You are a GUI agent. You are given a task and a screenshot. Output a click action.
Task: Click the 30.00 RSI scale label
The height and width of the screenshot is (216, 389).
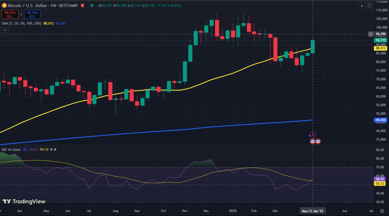[380, 202]
